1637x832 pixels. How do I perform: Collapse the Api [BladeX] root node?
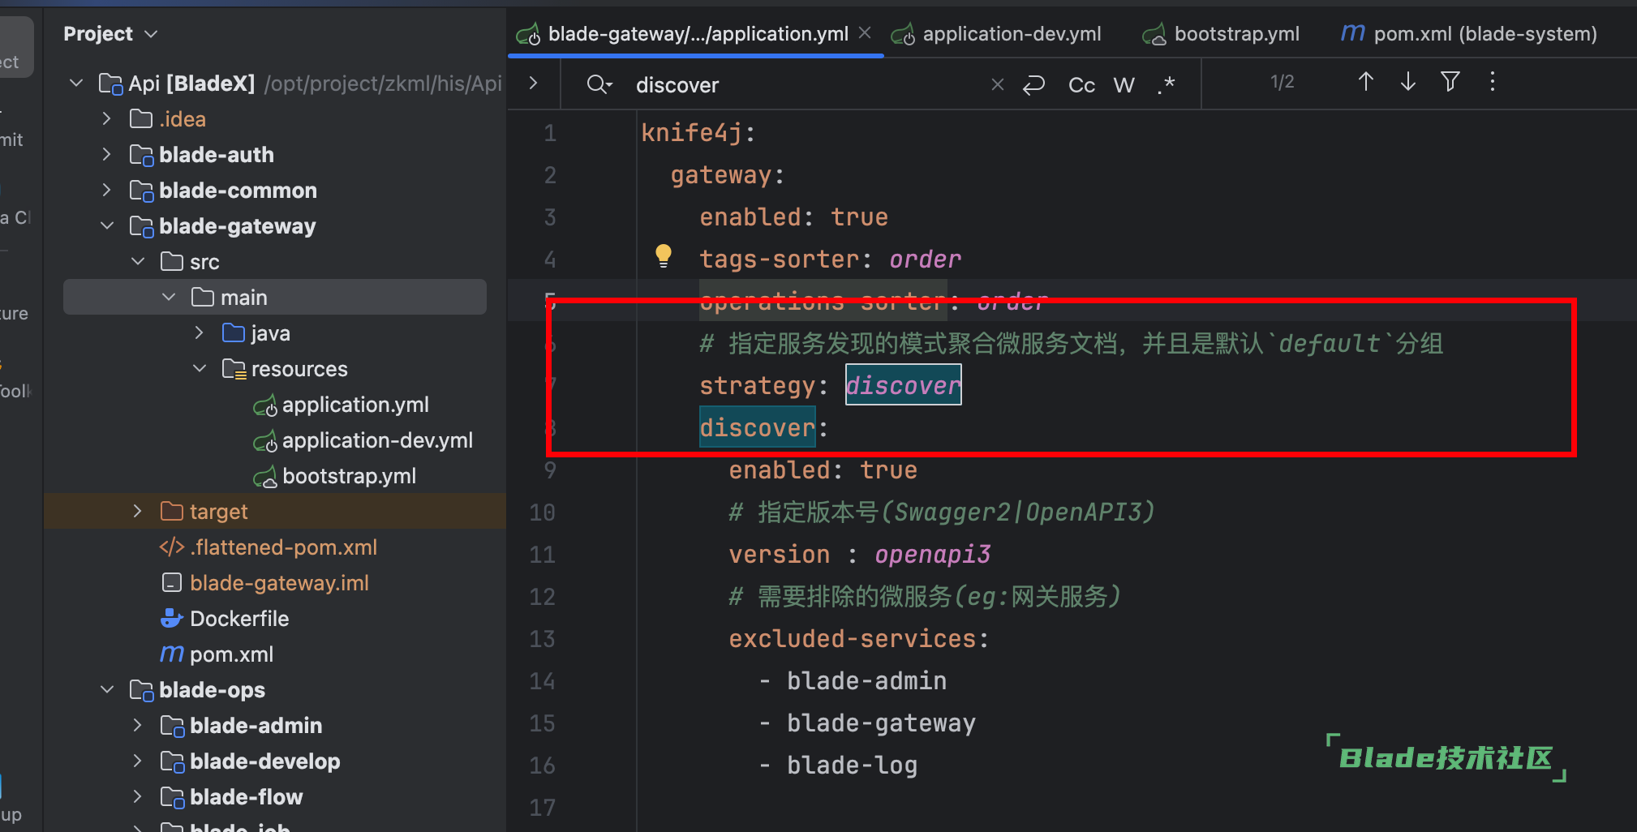(x=76, y=84)
